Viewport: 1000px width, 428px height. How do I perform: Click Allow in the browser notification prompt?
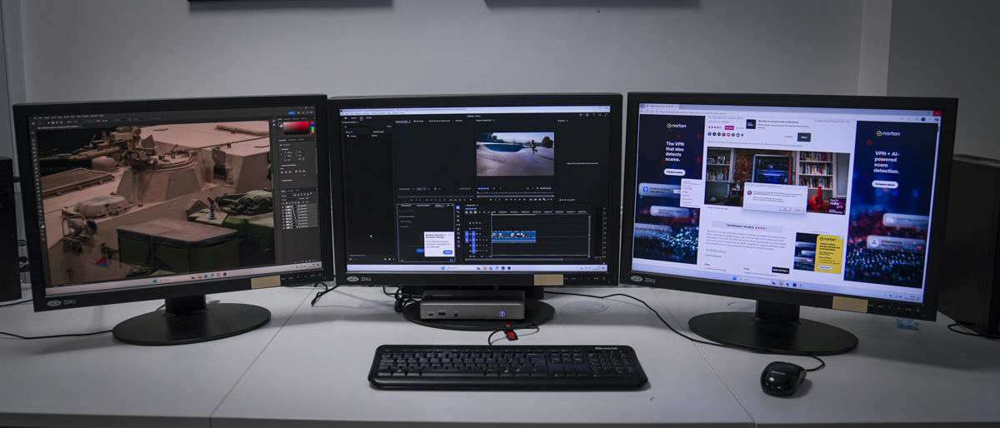coord(804,137)
